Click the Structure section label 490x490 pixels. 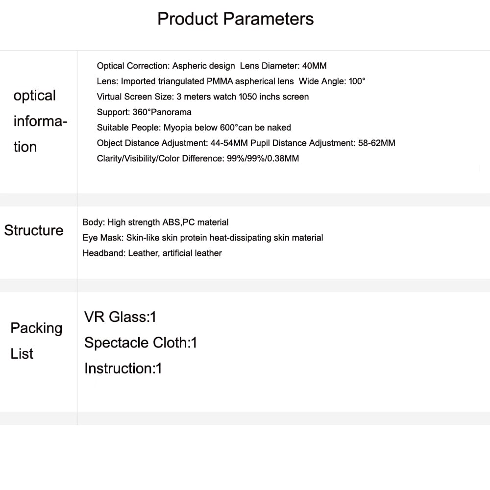coord(34,230)
